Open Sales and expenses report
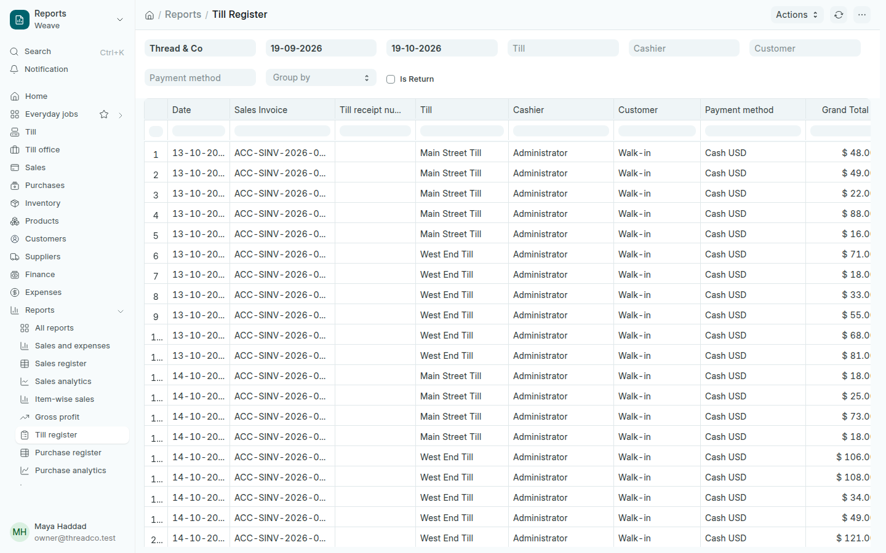The height and width of the screenshot is (553, 886). [72, 346]
